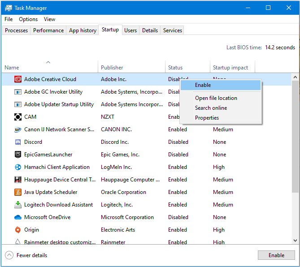Click the Java Update Scheduler icon
The height and width of the screenshot is (267, 300).
click(x=18, y=192)
